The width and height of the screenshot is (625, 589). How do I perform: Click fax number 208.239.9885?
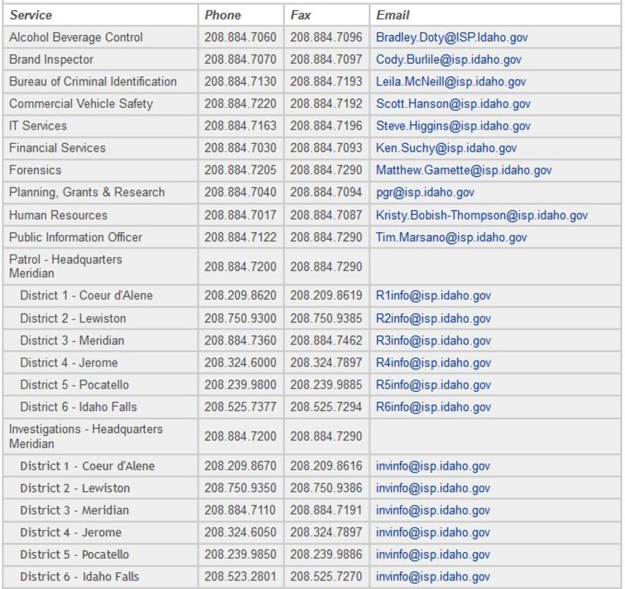tap(326, 385)
